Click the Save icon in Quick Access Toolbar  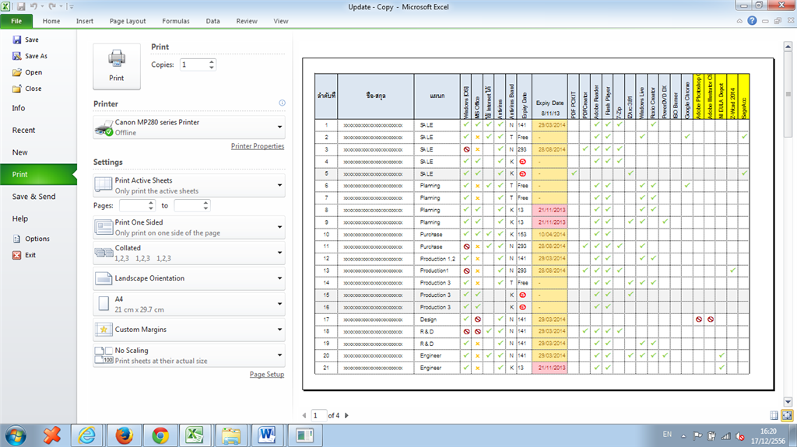click(21, 6)
